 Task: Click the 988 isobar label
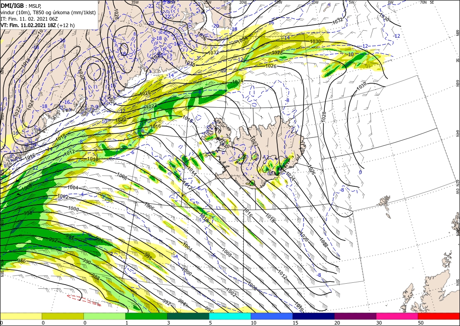[96, 277]
